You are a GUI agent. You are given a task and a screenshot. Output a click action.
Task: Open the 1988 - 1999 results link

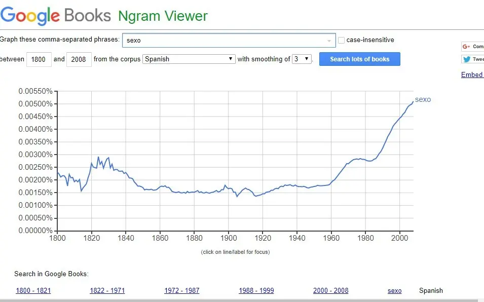point(256,290)
